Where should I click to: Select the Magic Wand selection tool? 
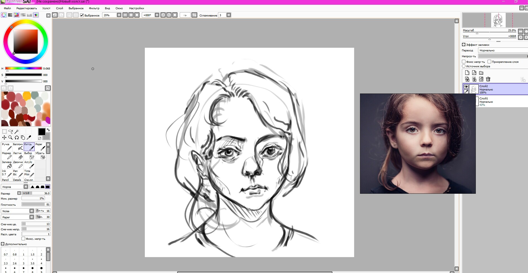pyautogui.click(x=17, y=131)
